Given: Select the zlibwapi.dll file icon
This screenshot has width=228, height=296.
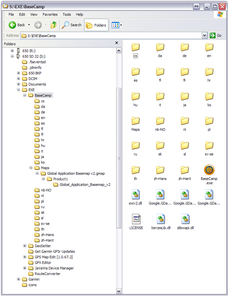Looking at the screenshot, I should 185,219.
